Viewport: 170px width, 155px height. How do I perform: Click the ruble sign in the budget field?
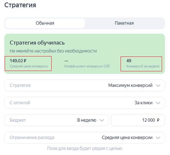point(158,120)
